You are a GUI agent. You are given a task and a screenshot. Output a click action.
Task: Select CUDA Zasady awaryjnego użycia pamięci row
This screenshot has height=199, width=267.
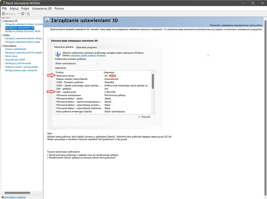pos(103,86)
